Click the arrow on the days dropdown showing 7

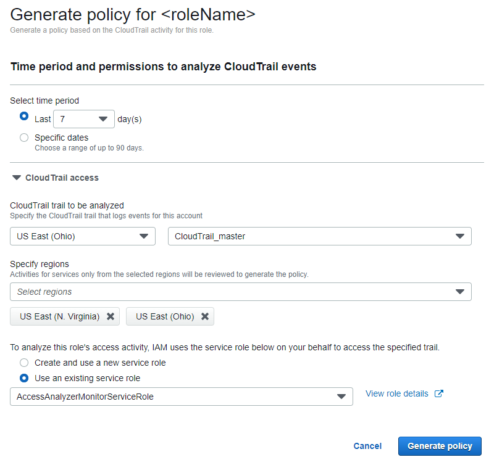pos(102,118)
